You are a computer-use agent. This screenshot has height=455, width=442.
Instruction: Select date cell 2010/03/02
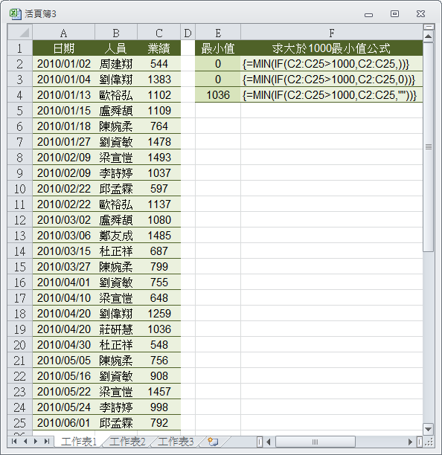[x=63, y=220]
